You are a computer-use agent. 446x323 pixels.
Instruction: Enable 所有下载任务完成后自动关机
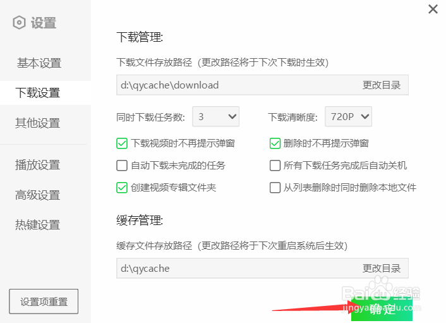click(275, 166)
